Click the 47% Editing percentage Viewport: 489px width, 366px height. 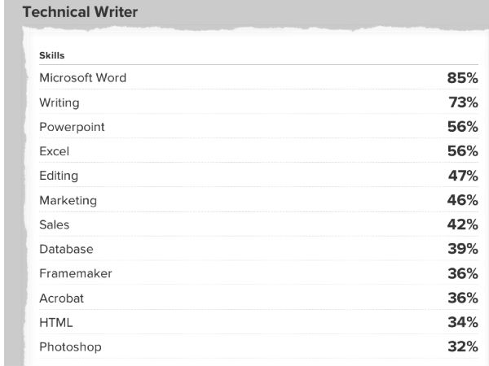click(x=461, y=176)
